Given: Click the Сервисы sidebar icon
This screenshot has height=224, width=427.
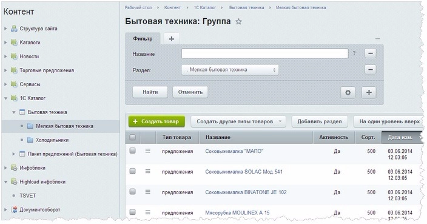Looking at the screenshot, I should 14,84.
